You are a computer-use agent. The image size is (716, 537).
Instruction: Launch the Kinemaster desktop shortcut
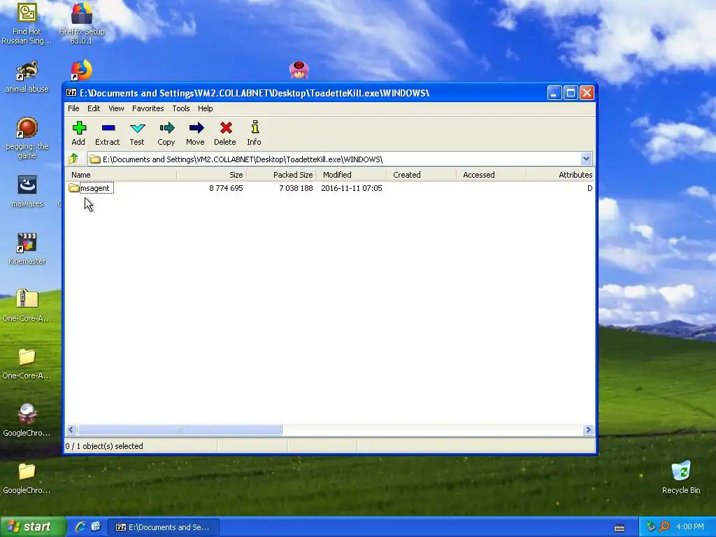tap(27, 243)
